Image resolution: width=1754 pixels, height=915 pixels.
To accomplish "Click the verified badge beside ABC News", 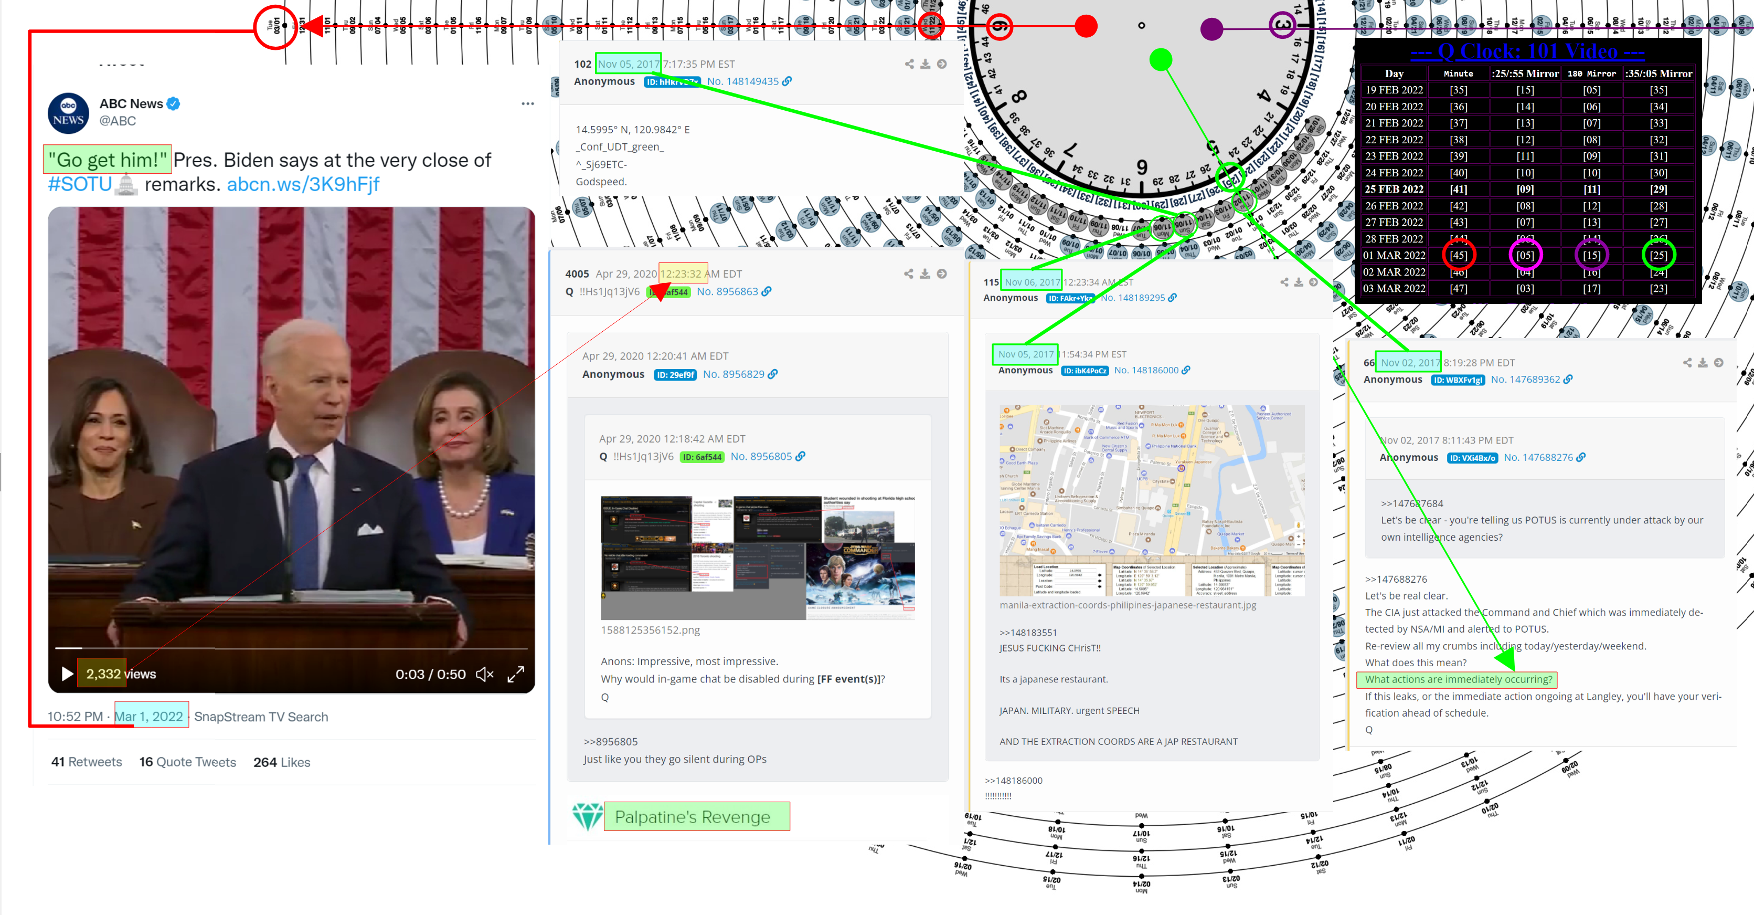I will click(174, 103).
